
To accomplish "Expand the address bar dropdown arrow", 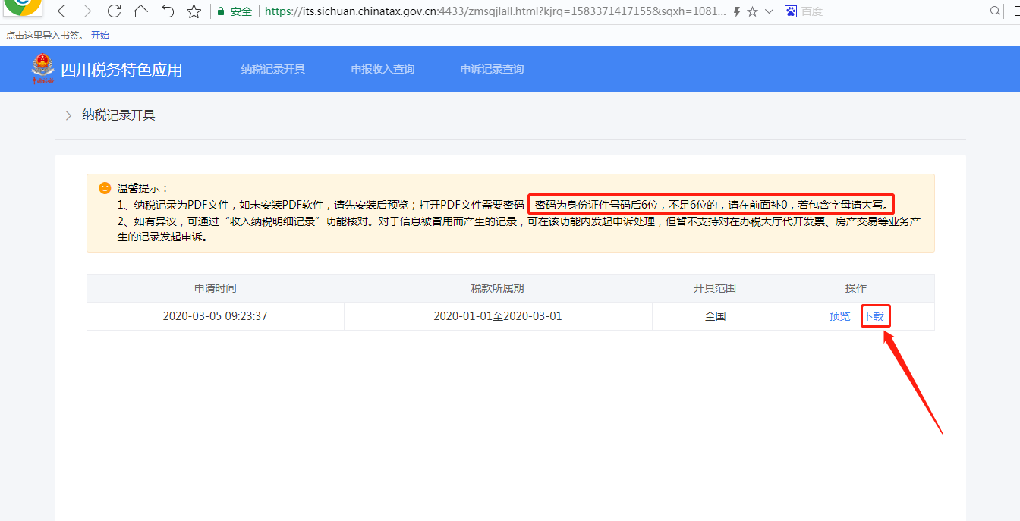I will tap(769, 12).
